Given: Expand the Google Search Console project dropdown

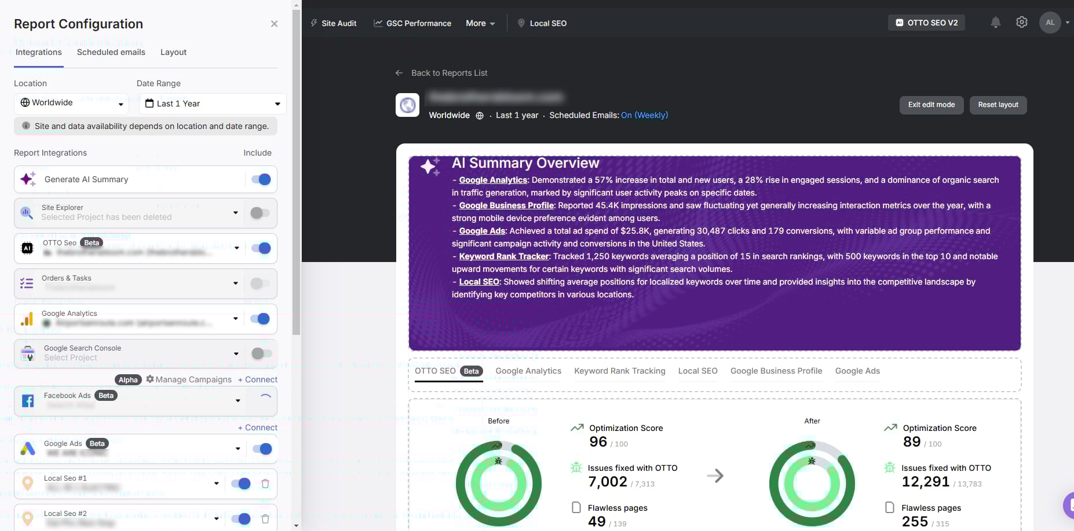Looking at the screenshot, I should click(x=236, y=353).
